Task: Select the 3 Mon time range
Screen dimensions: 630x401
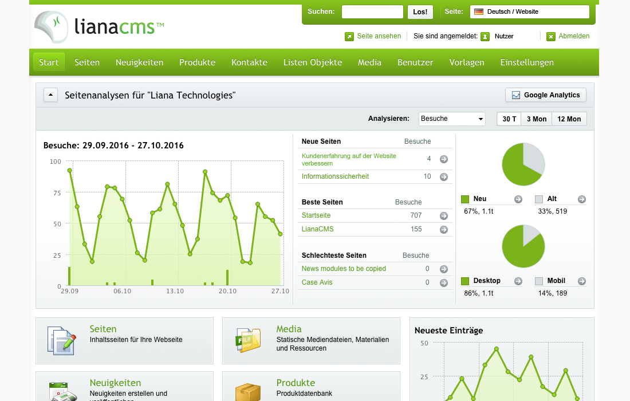Action: (x=537, y=119)
